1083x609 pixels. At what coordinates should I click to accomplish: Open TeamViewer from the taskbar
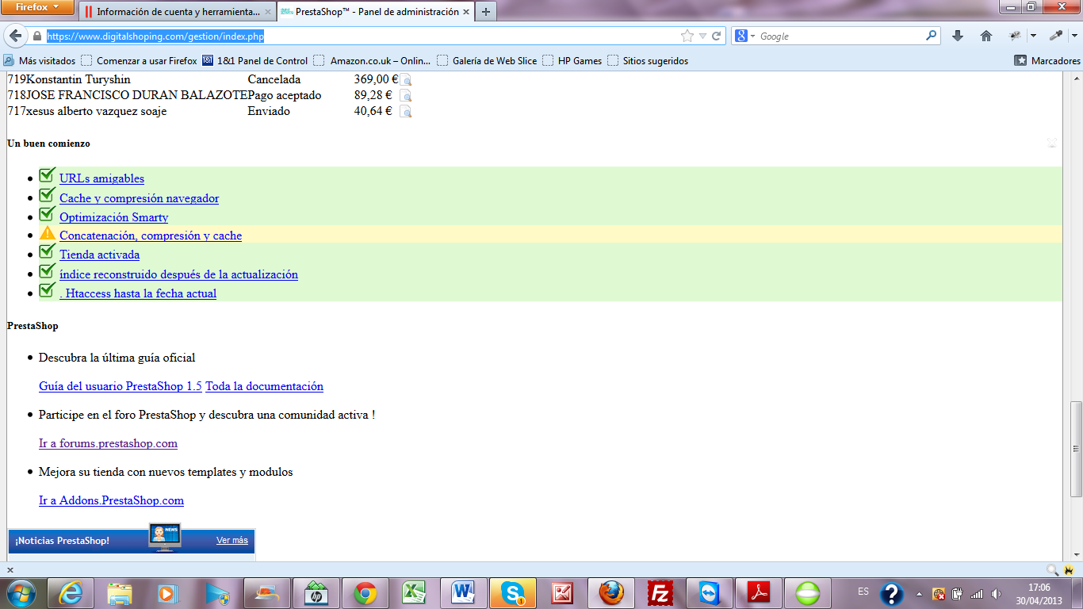coord(709,593)
